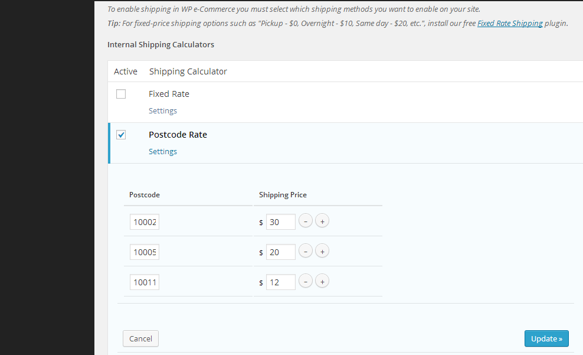Click plus icon for postcode 10002 row
Viewport: 583px width, 355px height.
coord(322,222)
